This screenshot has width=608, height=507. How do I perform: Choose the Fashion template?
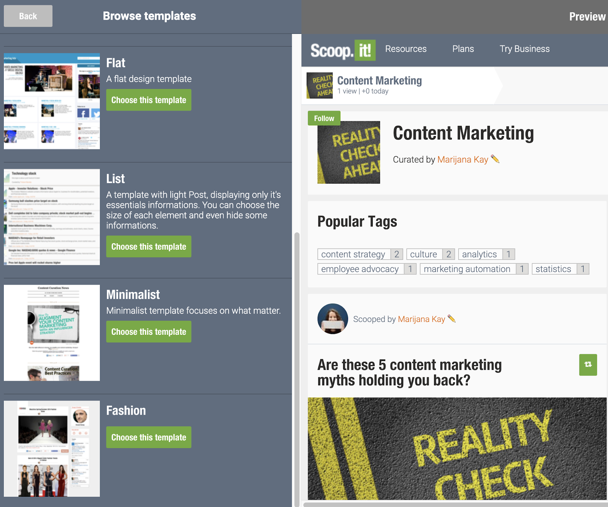point(149,437)
